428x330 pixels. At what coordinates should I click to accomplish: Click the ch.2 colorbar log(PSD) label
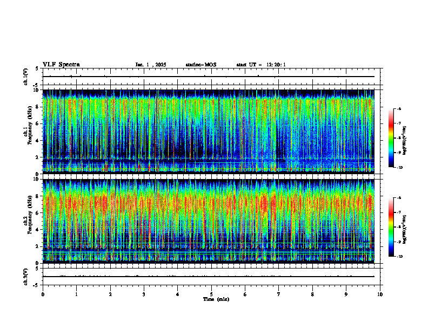pyautogui.click(x=405, y=230)
